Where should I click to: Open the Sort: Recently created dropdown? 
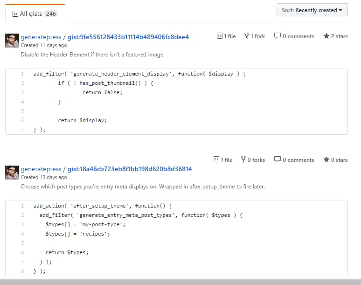click(x=312, y=10)
